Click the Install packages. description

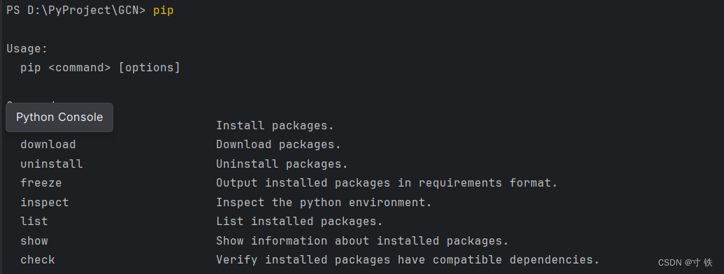point(275,126)
